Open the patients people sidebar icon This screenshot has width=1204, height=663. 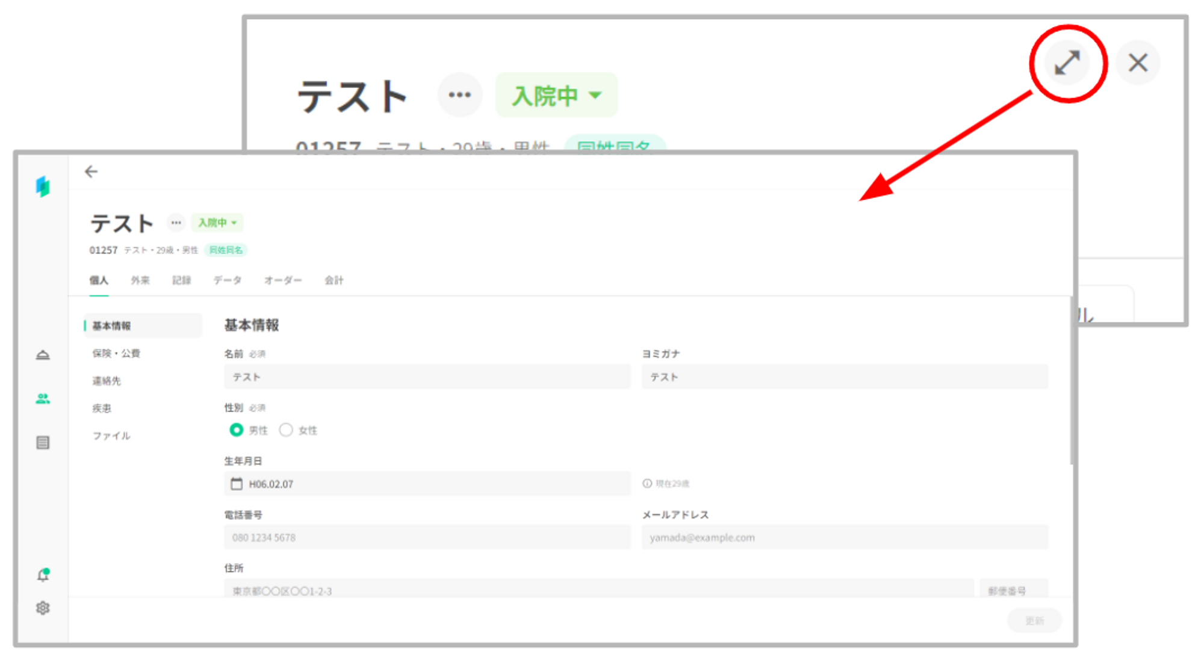[x=43, y=398]
